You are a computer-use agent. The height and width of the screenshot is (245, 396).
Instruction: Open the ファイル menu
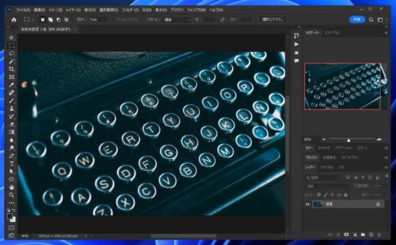[x=23, y=10]
